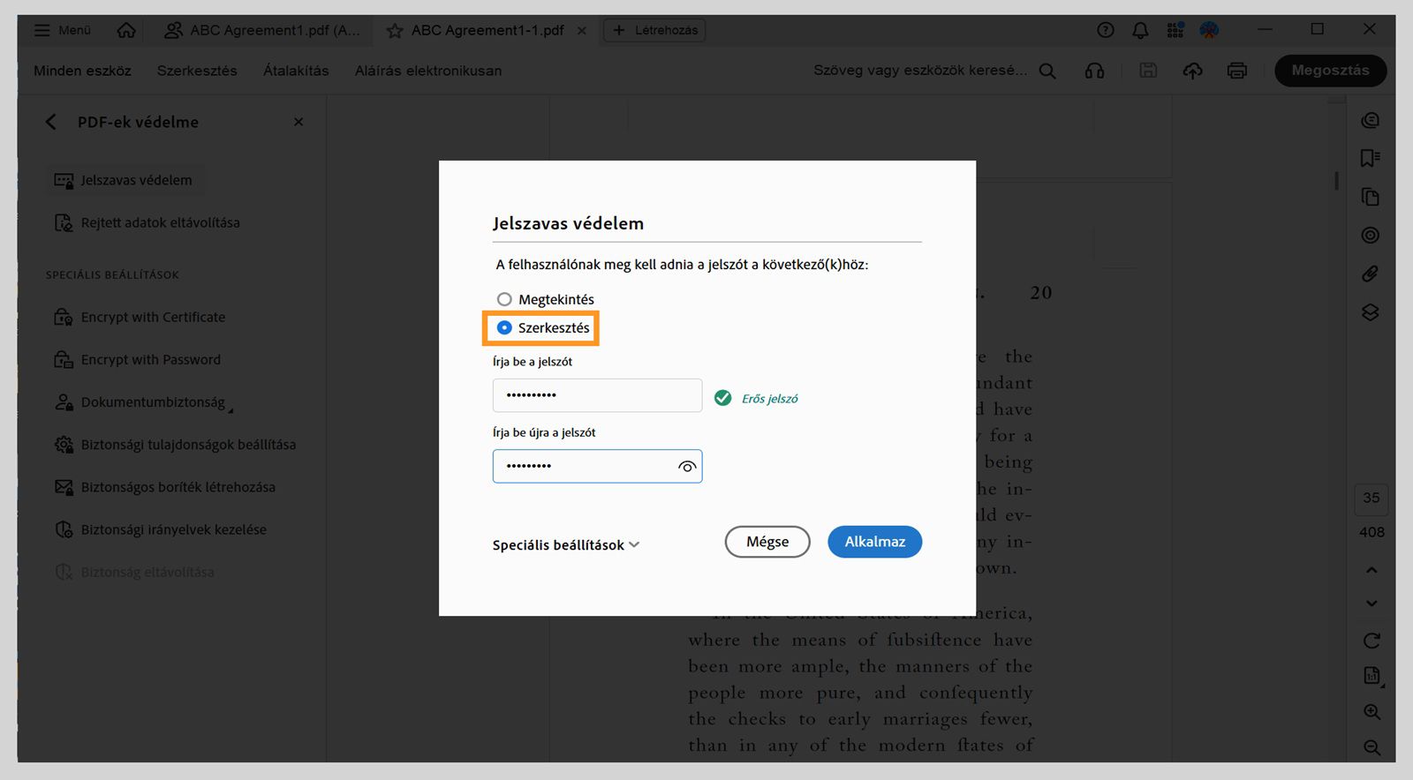Open the hamburger Menü icon
This screenshot has height=780, width=1413.
(42, 30)
